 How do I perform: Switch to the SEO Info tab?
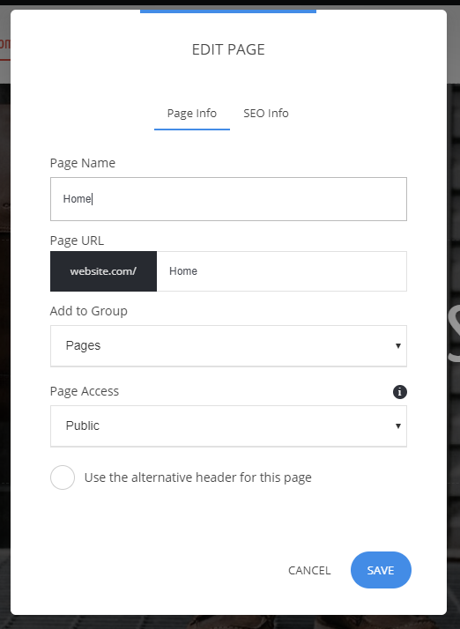[266, 114]
